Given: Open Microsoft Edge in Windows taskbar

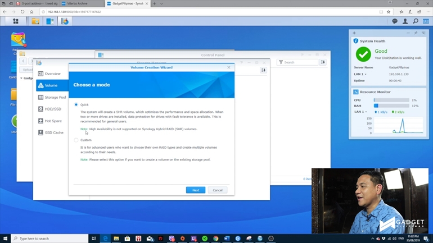Looking at the screenshot, I should 105,239.
